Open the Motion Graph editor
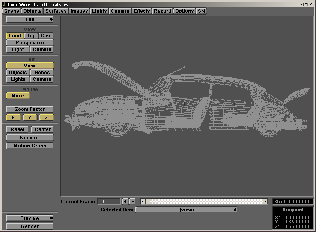 point(30,146)
